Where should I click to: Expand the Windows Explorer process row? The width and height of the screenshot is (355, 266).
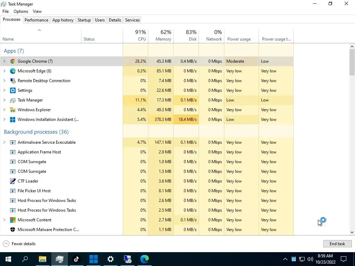[4, 110]
